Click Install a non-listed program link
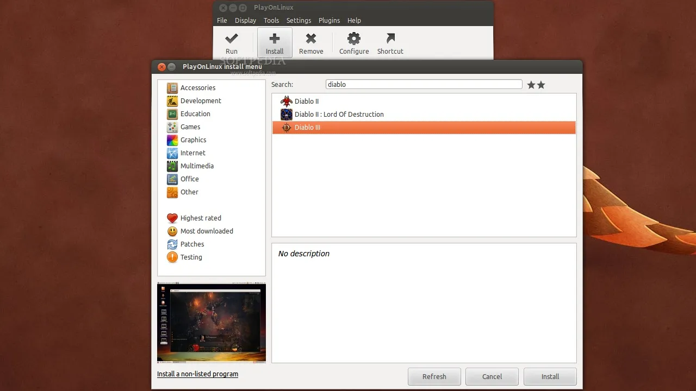Screen dimensions: 696x391 coord(197,374)
